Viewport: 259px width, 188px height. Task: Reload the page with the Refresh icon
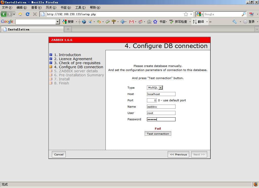[27, 14]
